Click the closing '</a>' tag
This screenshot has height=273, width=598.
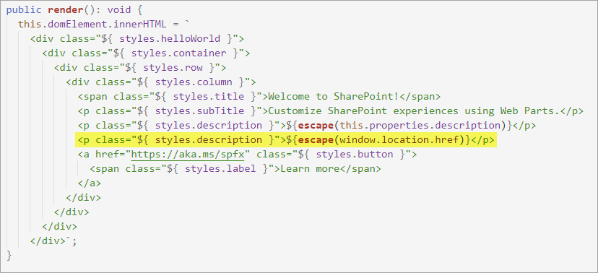[90, 183]
